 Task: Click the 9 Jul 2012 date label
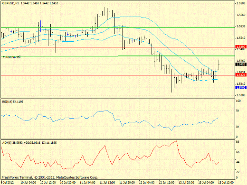tap(7, 183)
